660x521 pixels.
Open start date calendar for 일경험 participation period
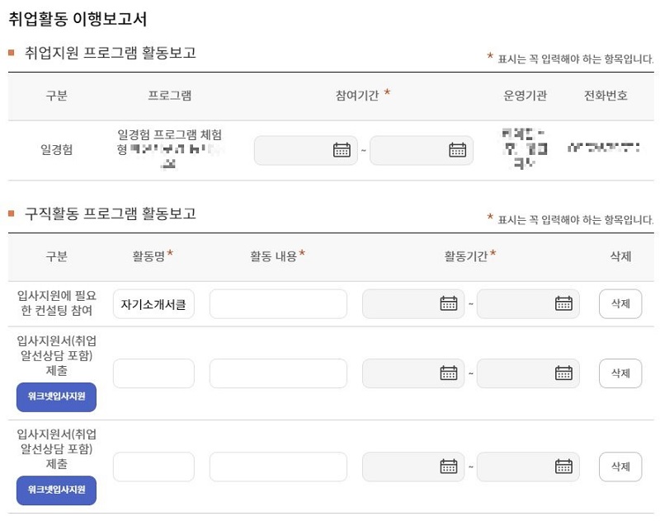[x=342, y=150]
